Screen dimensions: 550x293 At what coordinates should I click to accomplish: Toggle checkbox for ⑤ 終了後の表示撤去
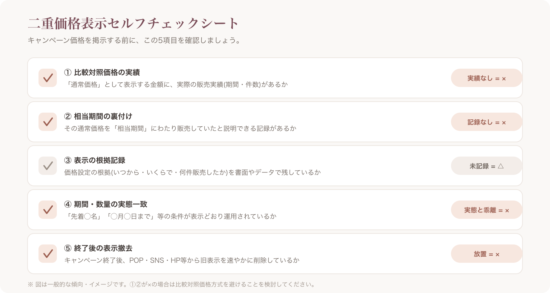(x=48, y=254)
